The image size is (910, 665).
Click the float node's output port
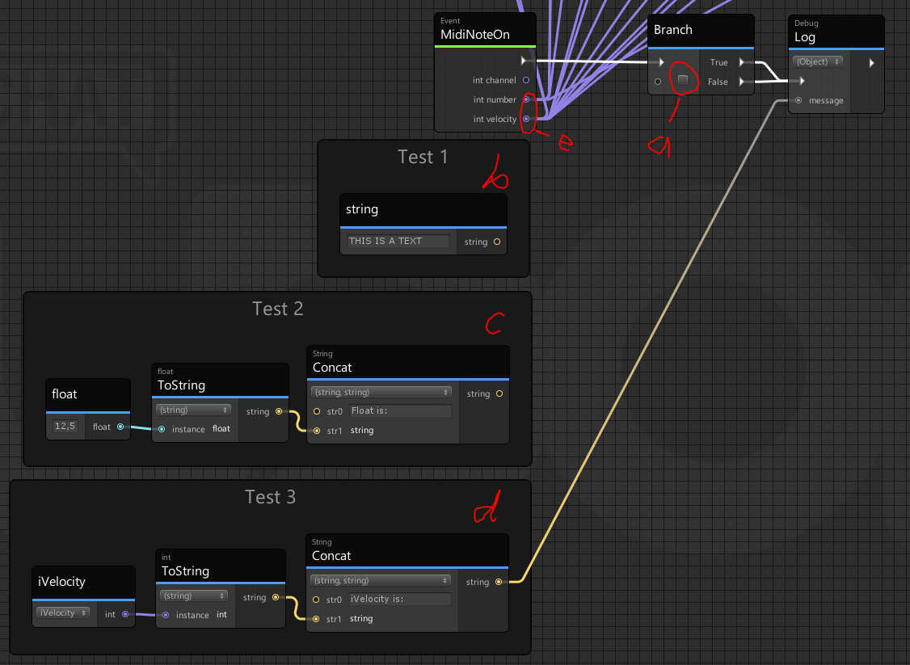[x=120, y=427]
